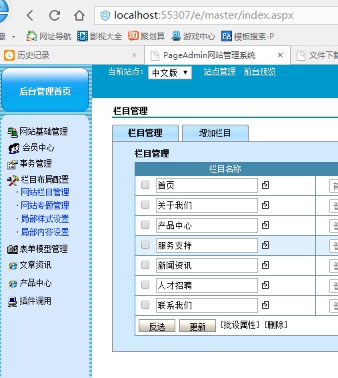Collapse 栏目布局配置 in sidebar

pyautogui.click(x=38, y=180)
